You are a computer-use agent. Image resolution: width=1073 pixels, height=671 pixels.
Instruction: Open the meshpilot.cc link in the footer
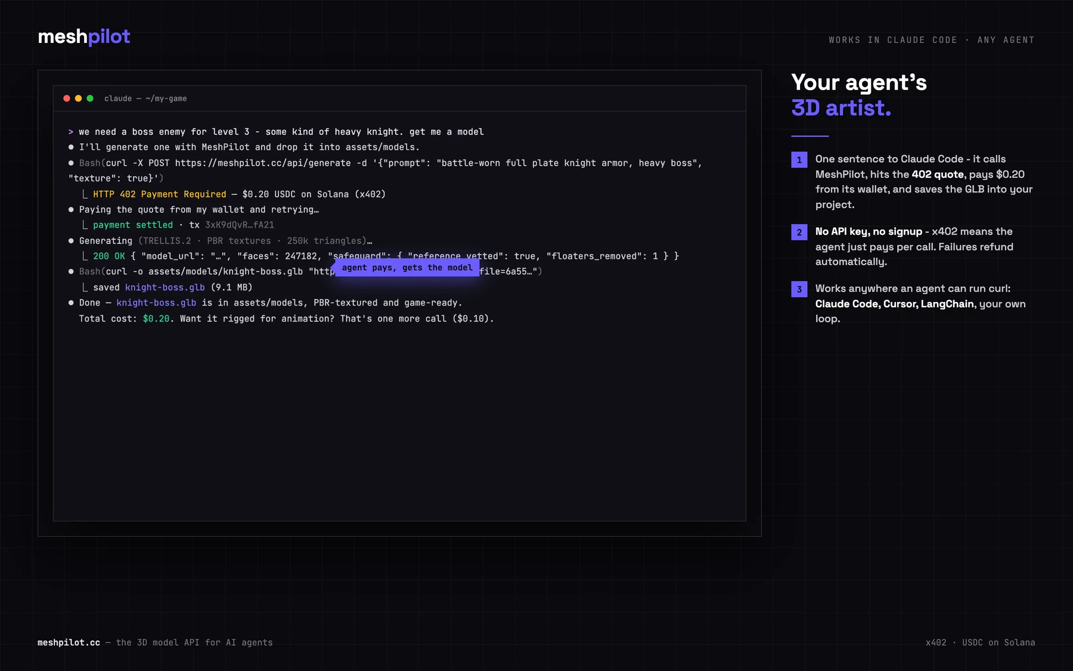point(69,642)
